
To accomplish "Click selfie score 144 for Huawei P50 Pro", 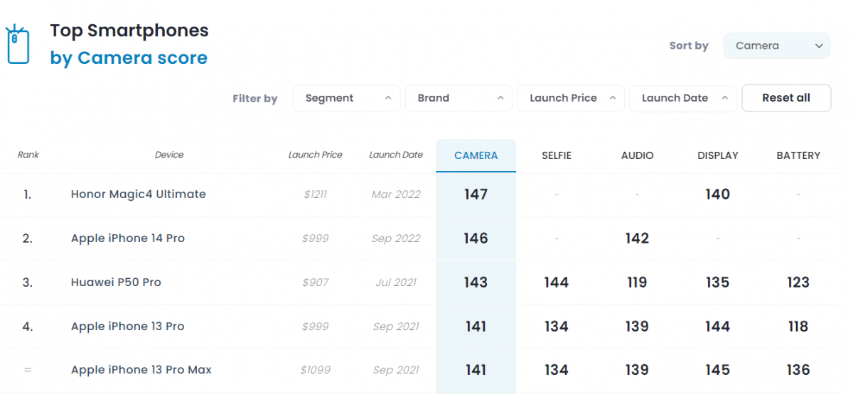I will 557,283.
